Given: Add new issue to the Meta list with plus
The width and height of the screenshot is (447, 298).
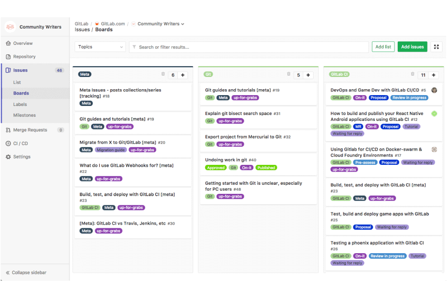Looking at the screenshot, I should coord(183,75).
